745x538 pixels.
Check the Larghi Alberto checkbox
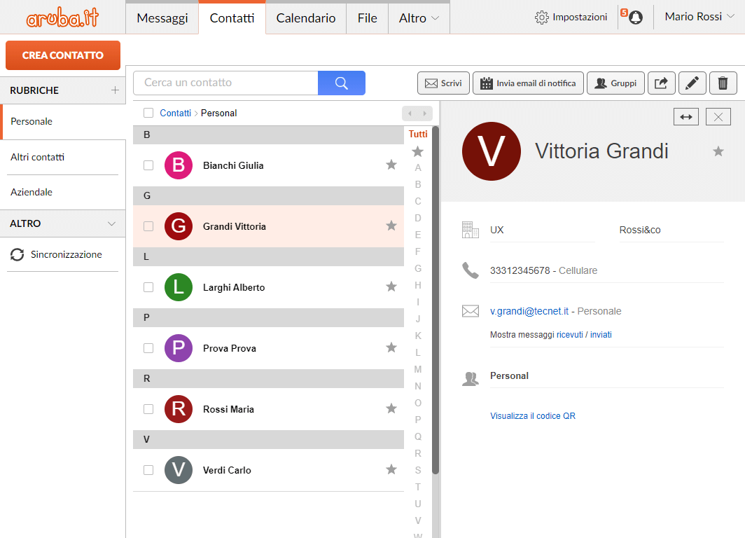pyautogui.click(x=148, y=287)
